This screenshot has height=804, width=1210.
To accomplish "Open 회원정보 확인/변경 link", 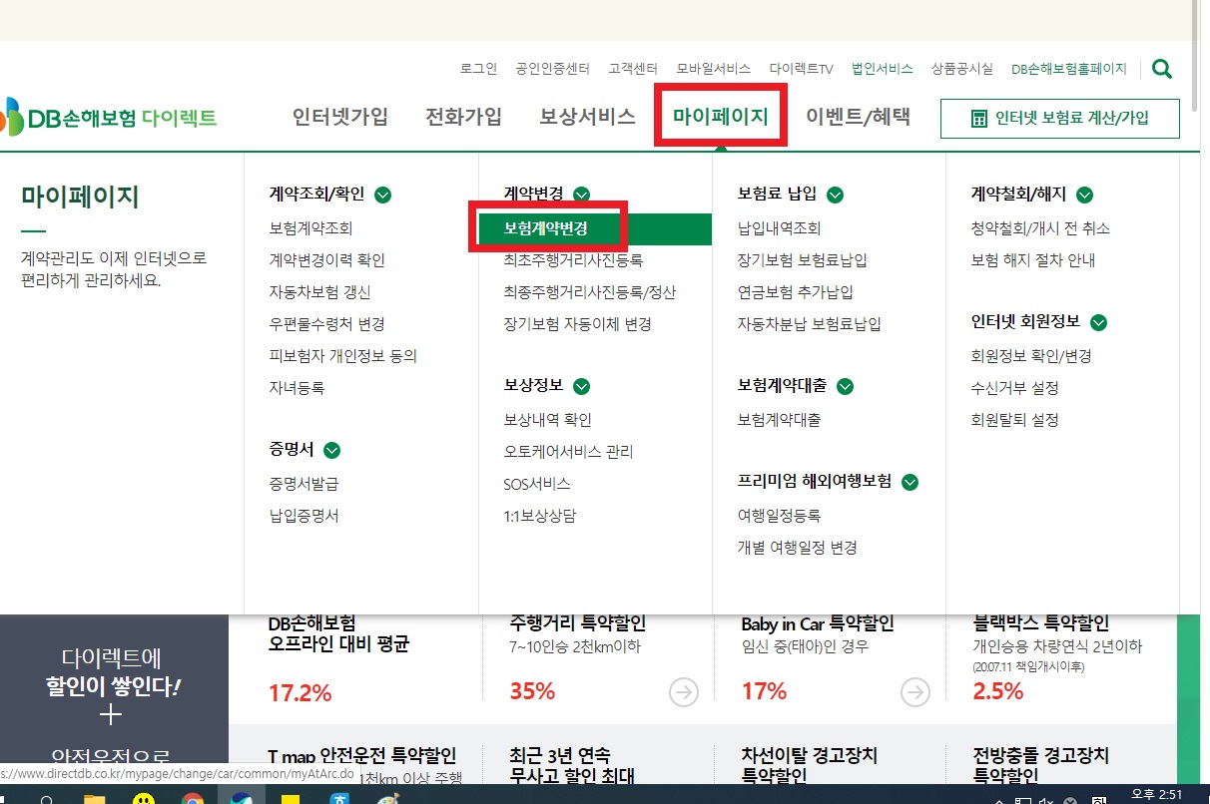I will (x=1031, y=356).
